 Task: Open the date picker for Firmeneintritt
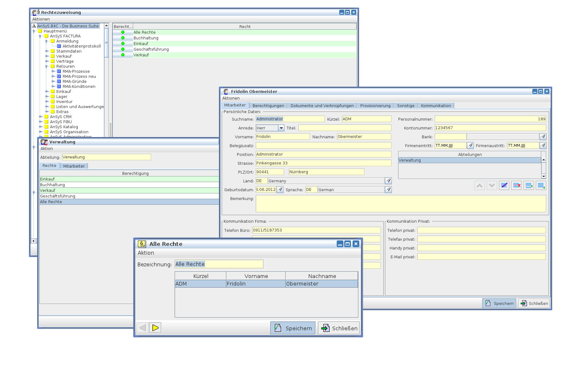[x=470, y=146]
